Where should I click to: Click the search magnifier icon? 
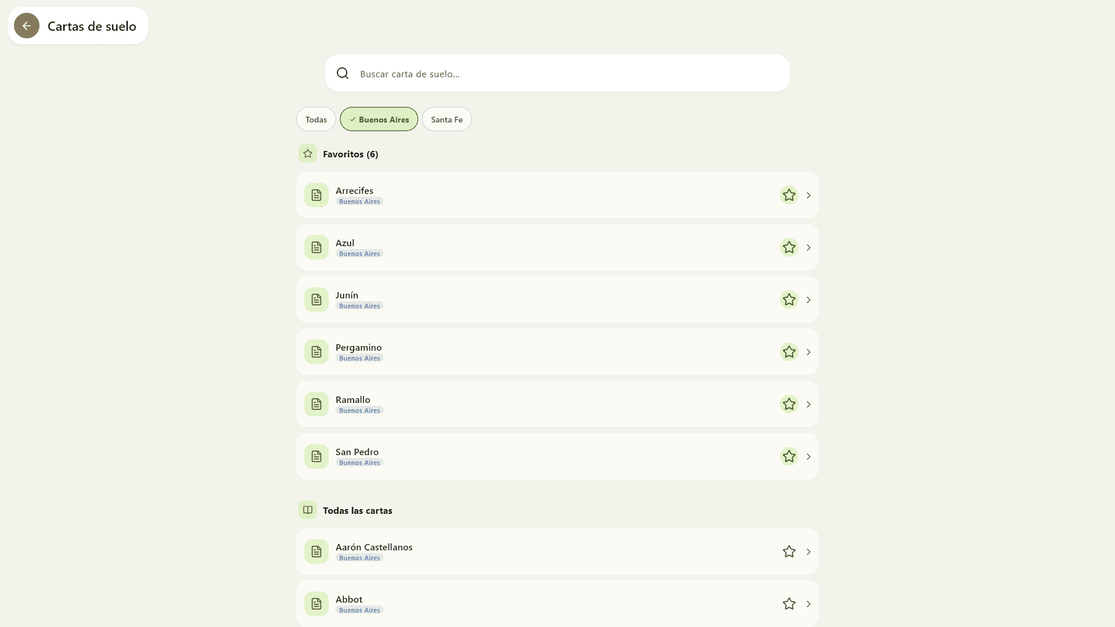click(343, 73)
